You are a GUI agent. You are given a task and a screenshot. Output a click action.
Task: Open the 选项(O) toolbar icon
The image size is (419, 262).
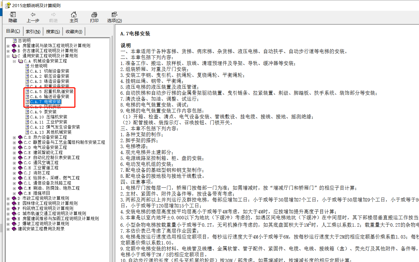point(114,14)
